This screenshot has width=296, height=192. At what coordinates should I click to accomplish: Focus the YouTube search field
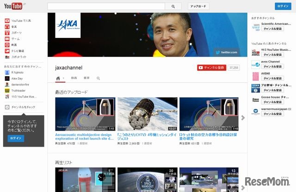tap(106, 6)
